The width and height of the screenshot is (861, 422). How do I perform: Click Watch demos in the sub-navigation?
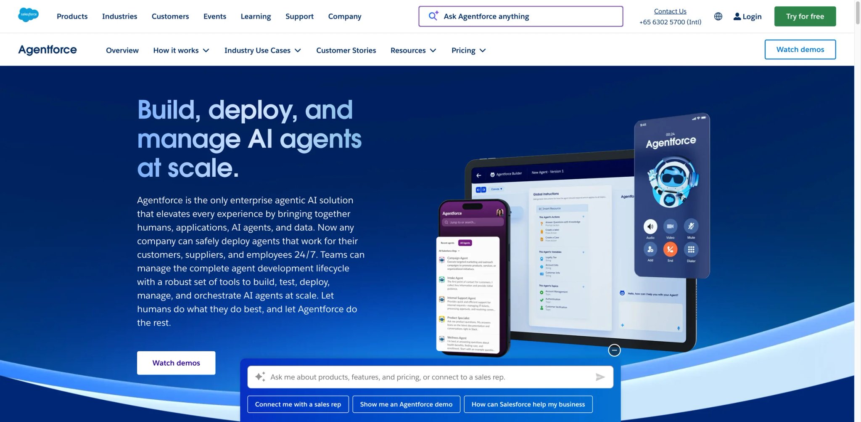click(x=800, y=50)
